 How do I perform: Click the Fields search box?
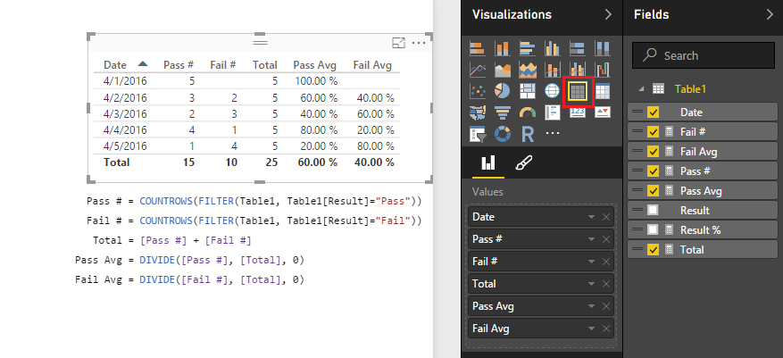point(704,55)
